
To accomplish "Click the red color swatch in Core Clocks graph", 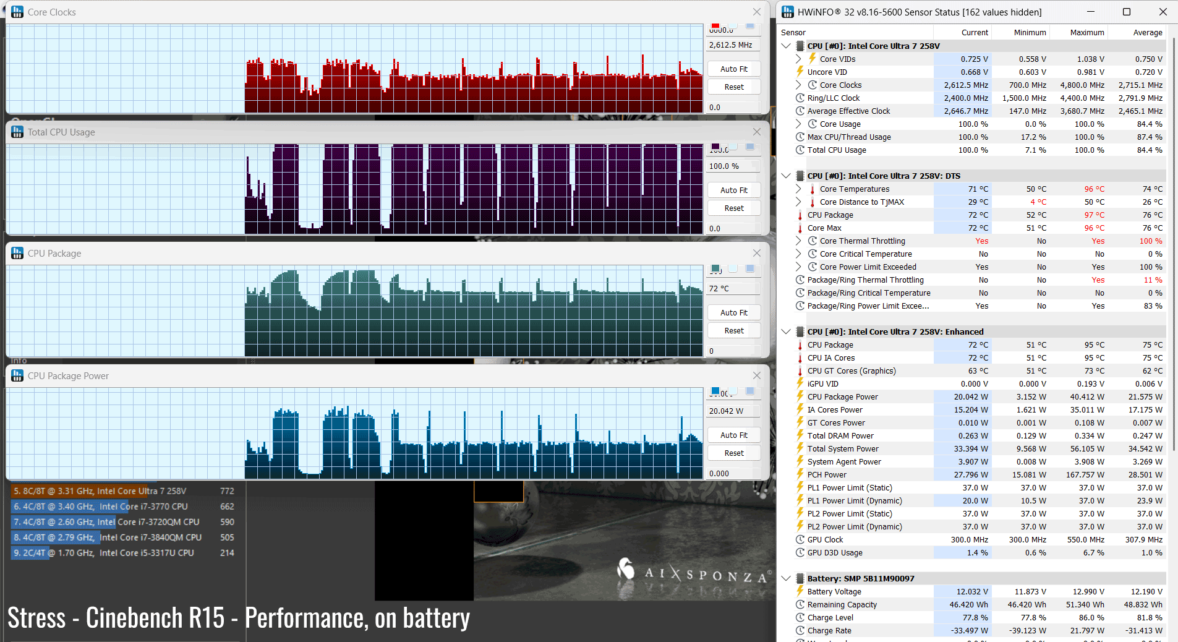I will [x=715, y=26].
